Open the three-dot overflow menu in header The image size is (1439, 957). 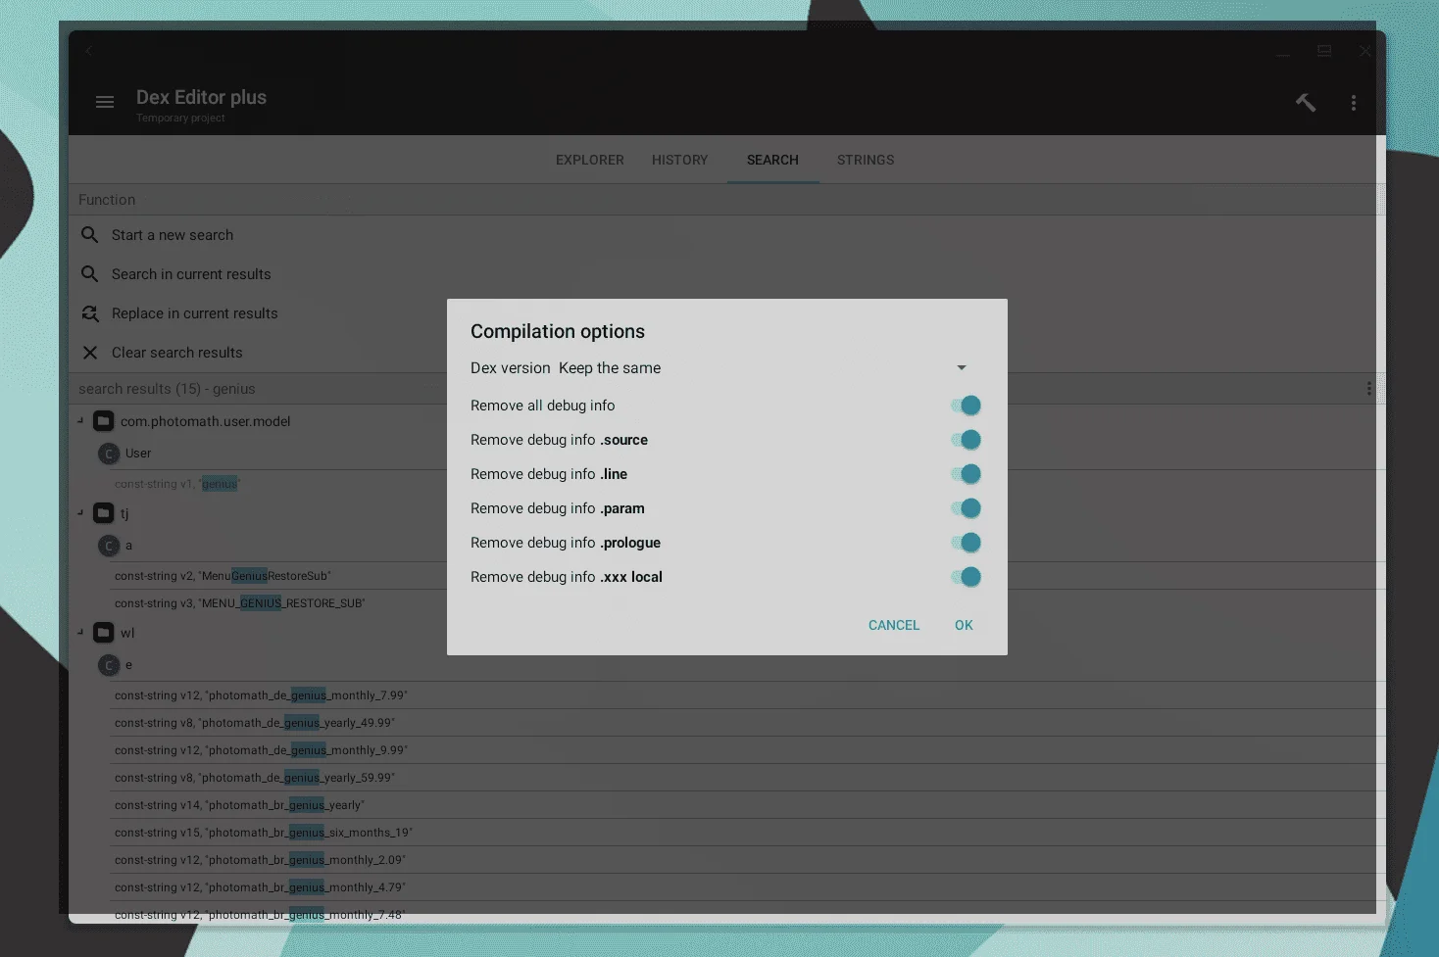coord(1354,103)
